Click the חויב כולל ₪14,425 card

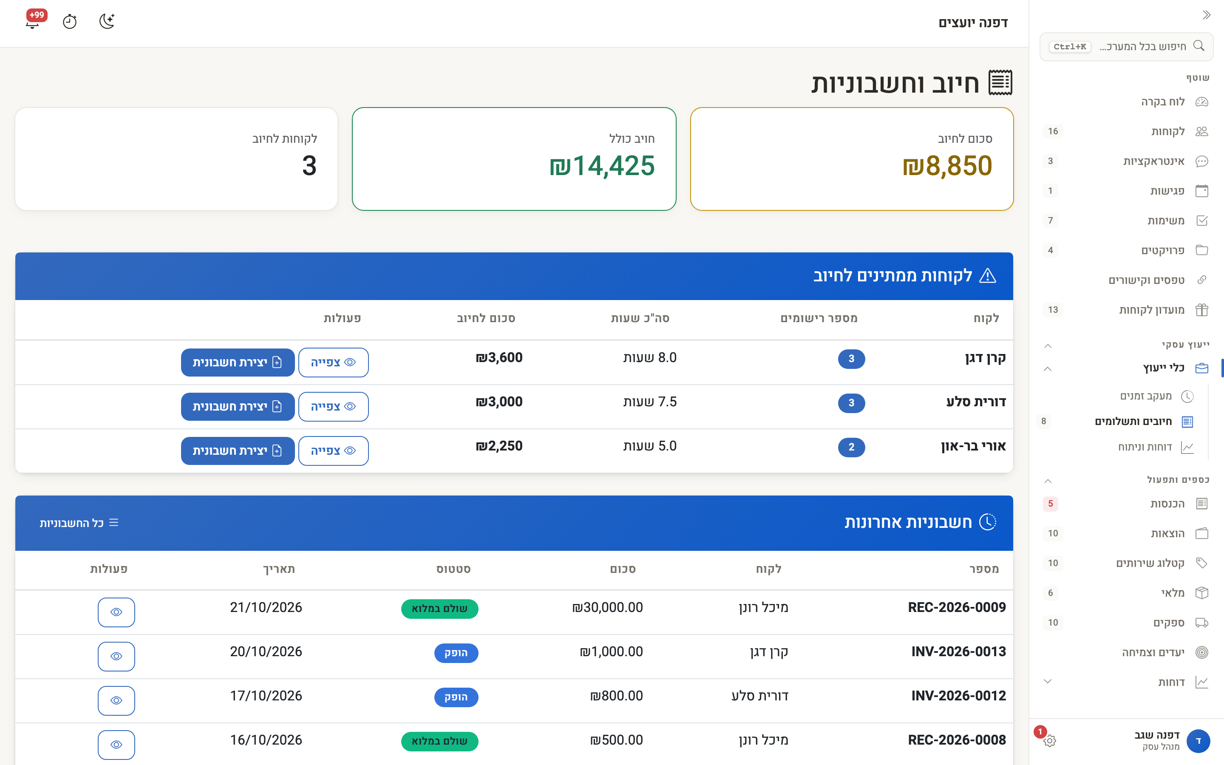514,159
